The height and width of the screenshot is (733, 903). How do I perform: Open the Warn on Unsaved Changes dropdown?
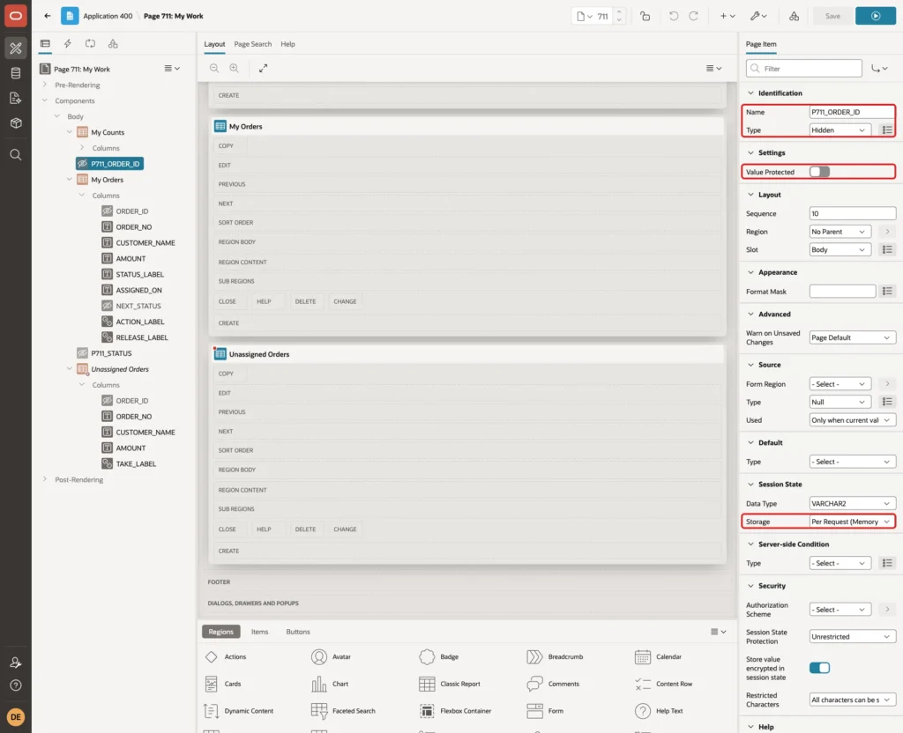coord(853,337)
